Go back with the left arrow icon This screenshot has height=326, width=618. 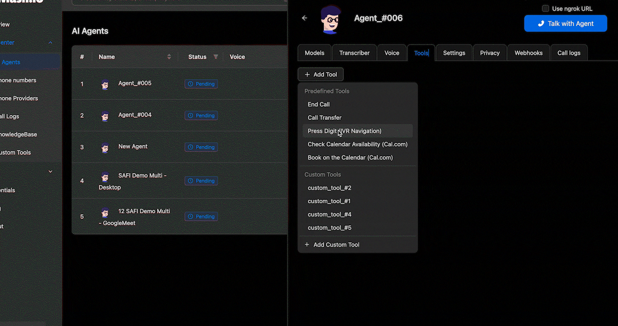(304, 18)
